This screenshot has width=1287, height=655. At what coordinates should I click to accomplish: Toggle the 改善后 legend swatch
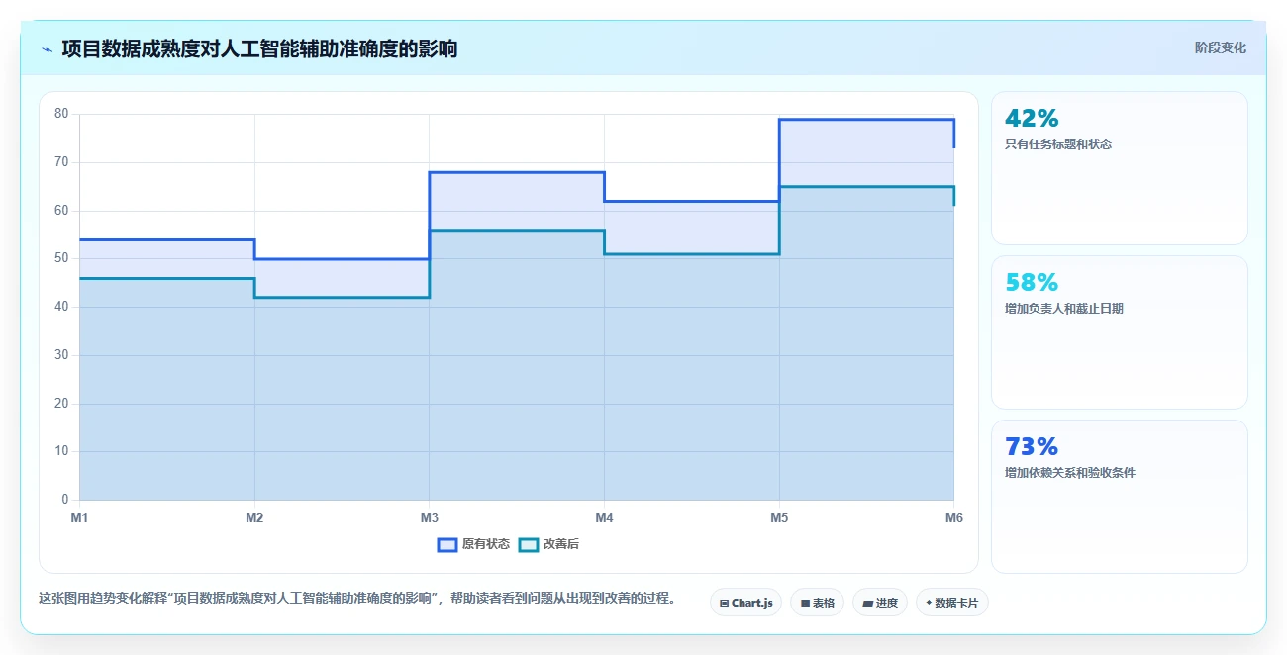[529, 544]
